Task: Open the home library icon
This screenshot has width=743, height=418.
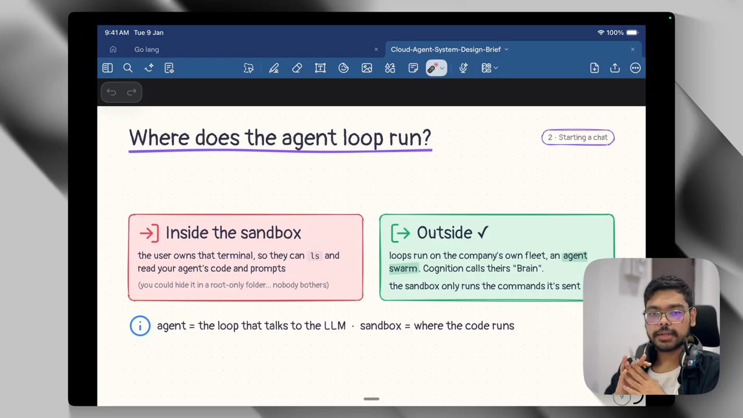Action: [x=113, y=49]
